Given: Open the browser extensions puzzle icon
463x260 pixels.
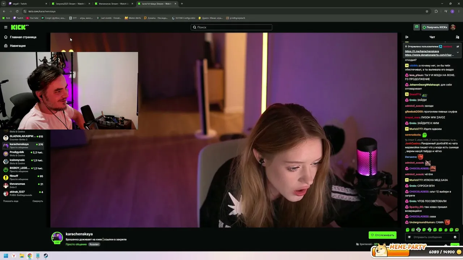Looking at the screenshot, I should coord(436,11).
